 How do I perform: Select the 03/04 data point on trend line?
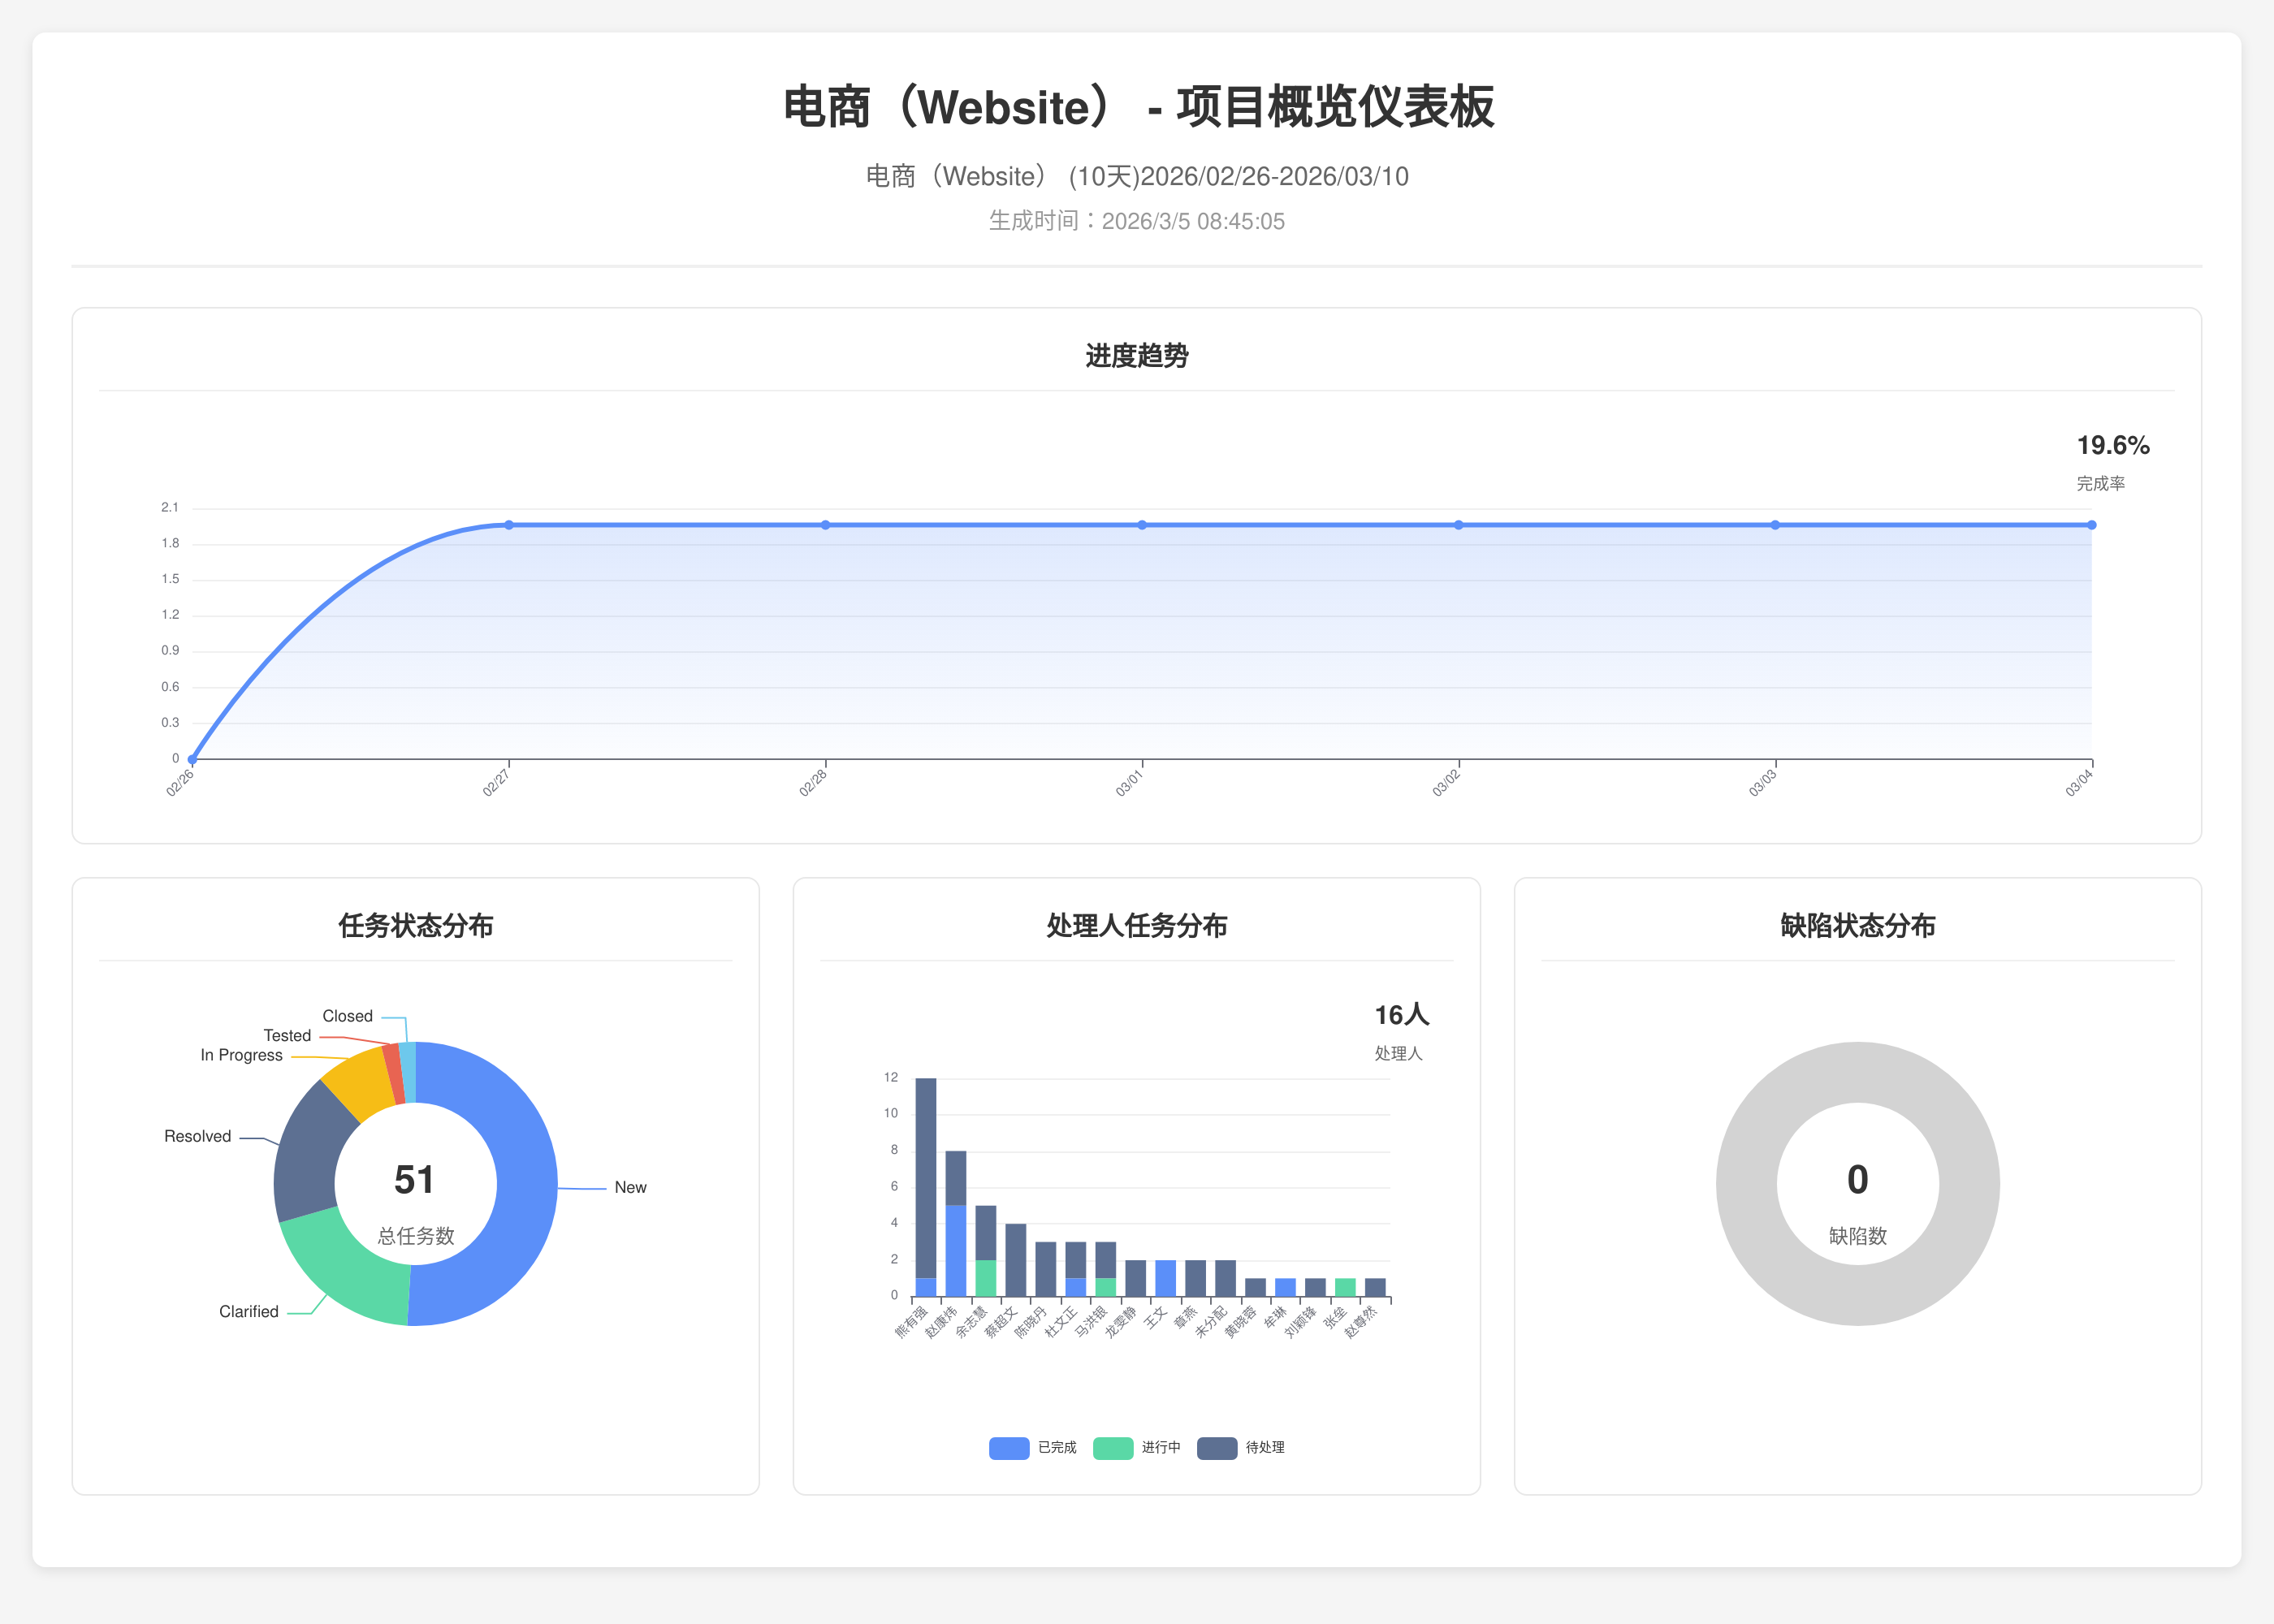point(2091,525)
